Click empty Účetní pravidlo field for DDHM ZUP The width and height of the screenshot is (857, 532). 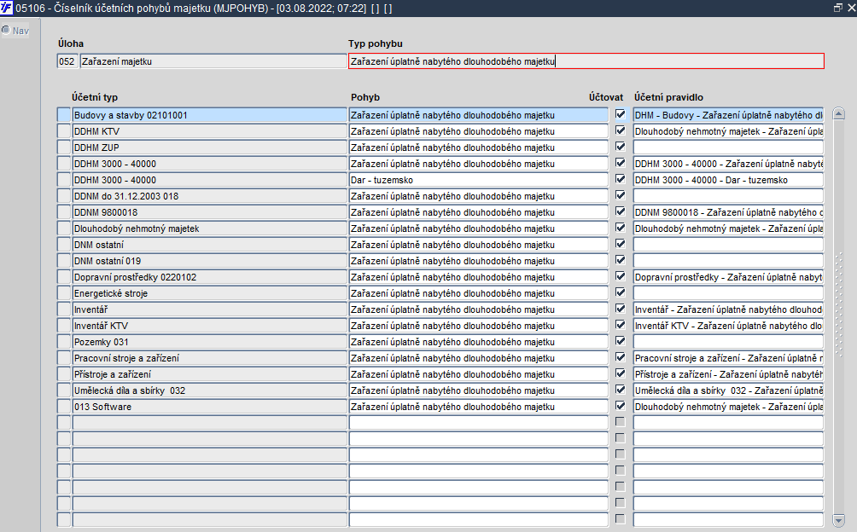728,147
